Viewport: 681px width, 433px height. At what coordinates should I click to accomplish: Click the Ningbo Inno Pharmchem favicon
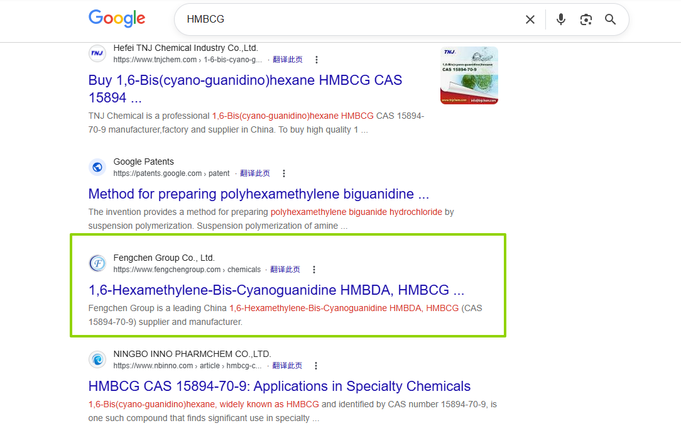tap(97, 359)
